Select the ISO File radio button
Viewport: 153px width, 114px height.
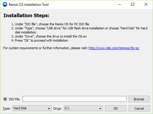pos(5,99)
